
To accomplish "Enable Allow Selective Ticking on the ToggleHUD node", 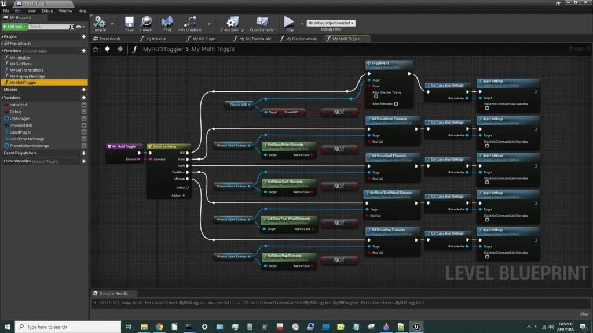I will coord(376,97).
